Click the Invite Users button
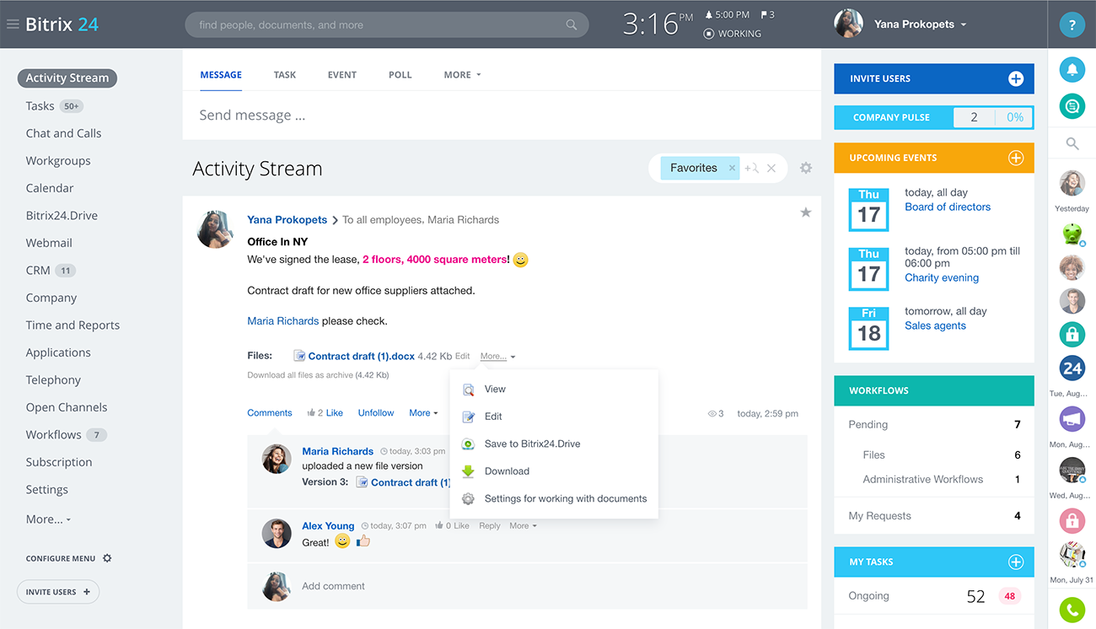The height and width of the screenshot is (629, 1096). click(933, 78)
